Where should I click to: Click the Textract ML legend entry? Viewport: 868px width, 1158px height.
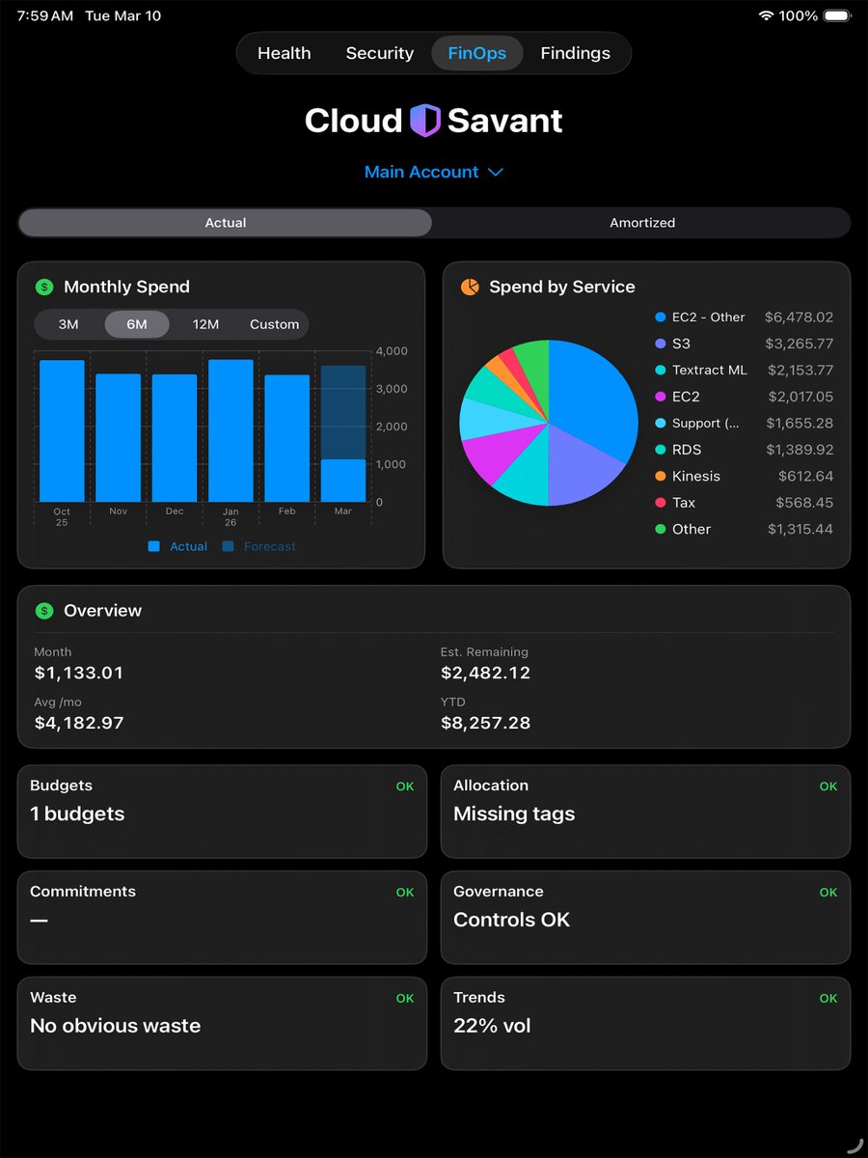(x=744, y=370)
